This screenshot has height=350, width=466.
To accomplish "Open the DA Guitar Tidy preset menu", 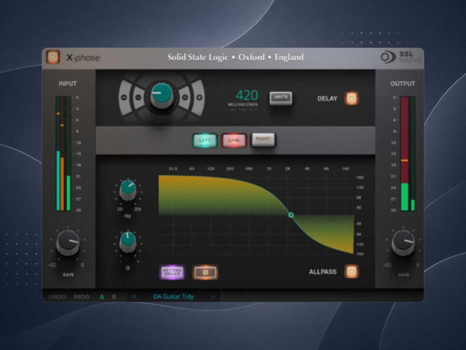I will 173,296.
